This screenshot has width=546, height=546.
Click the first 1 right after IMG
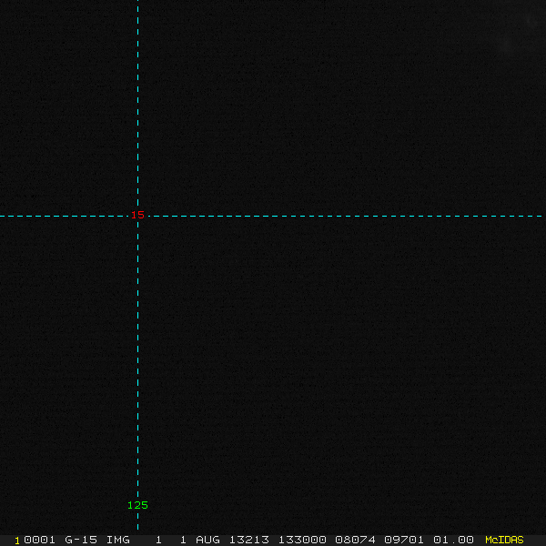(x=158, y=540)
